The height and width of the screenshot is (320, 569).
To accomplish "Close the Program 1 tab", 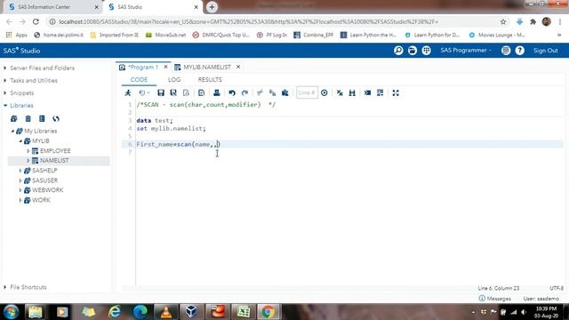I will point(166,68).
